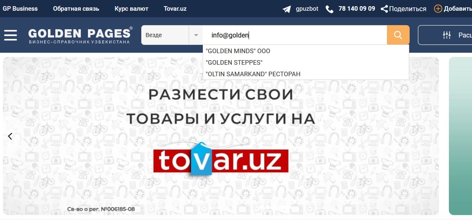The image size is (472, 220).
Task: Click Поделиться share link
Action: point(408,9)
